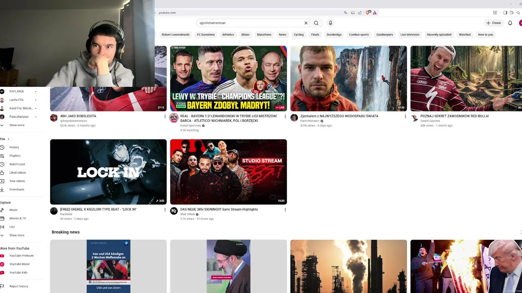This screenshot has width=522, height=293.
Task: Open the ajthepolishamerican channel link
Action: click(x=73, y=121)
